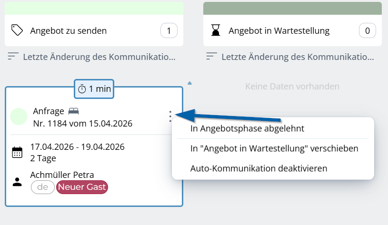Image resolution: width=388 pixels, height=225 pixels.
Task: Click the calendar icon on the request card
Action: (17, 152)
